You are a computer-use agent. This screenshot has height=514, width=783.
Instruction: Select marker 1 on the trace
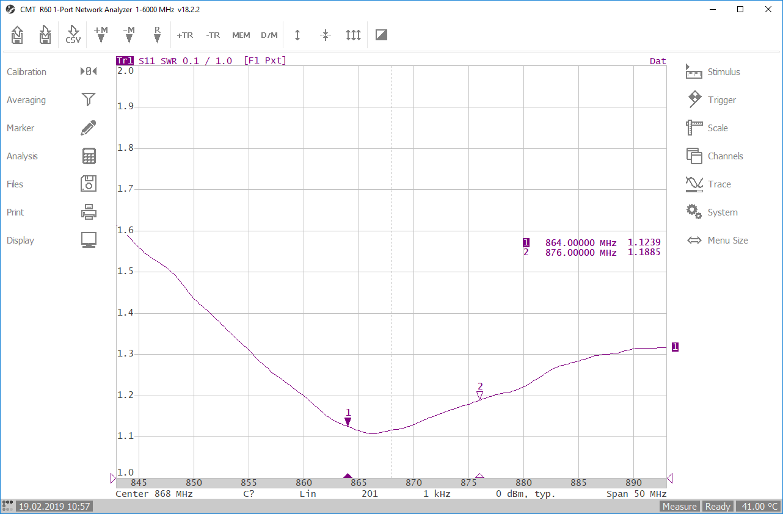pyautogui.click(x=348, y=422)
